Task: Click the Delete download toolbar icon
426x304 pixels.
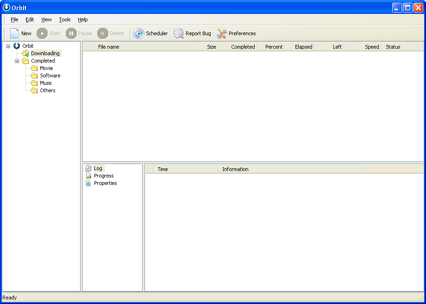Action: [103, 33]
